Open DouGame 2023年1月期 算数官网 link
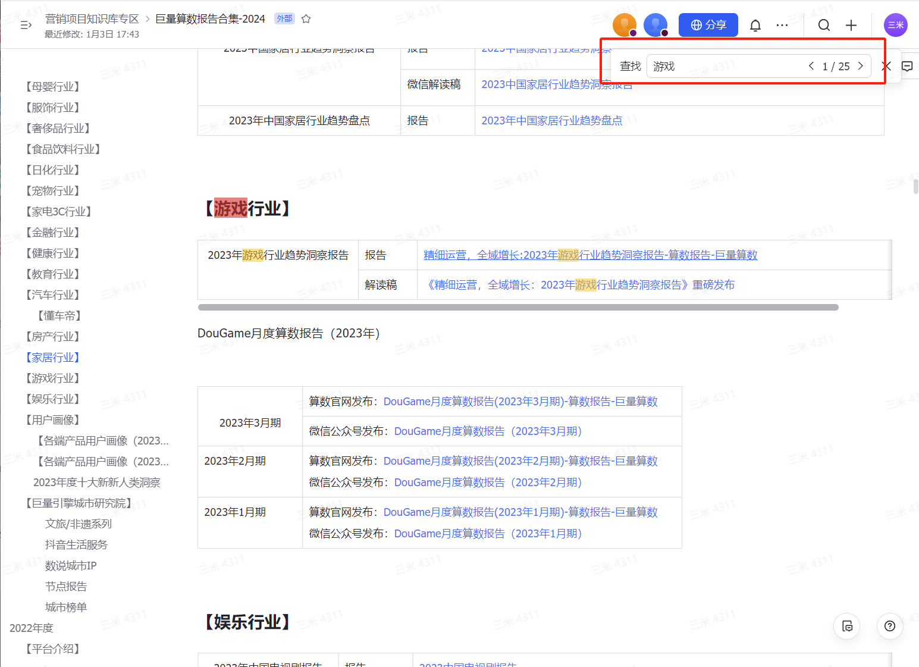The width and height of the screenshot is (919, 667). coord(520,512)
